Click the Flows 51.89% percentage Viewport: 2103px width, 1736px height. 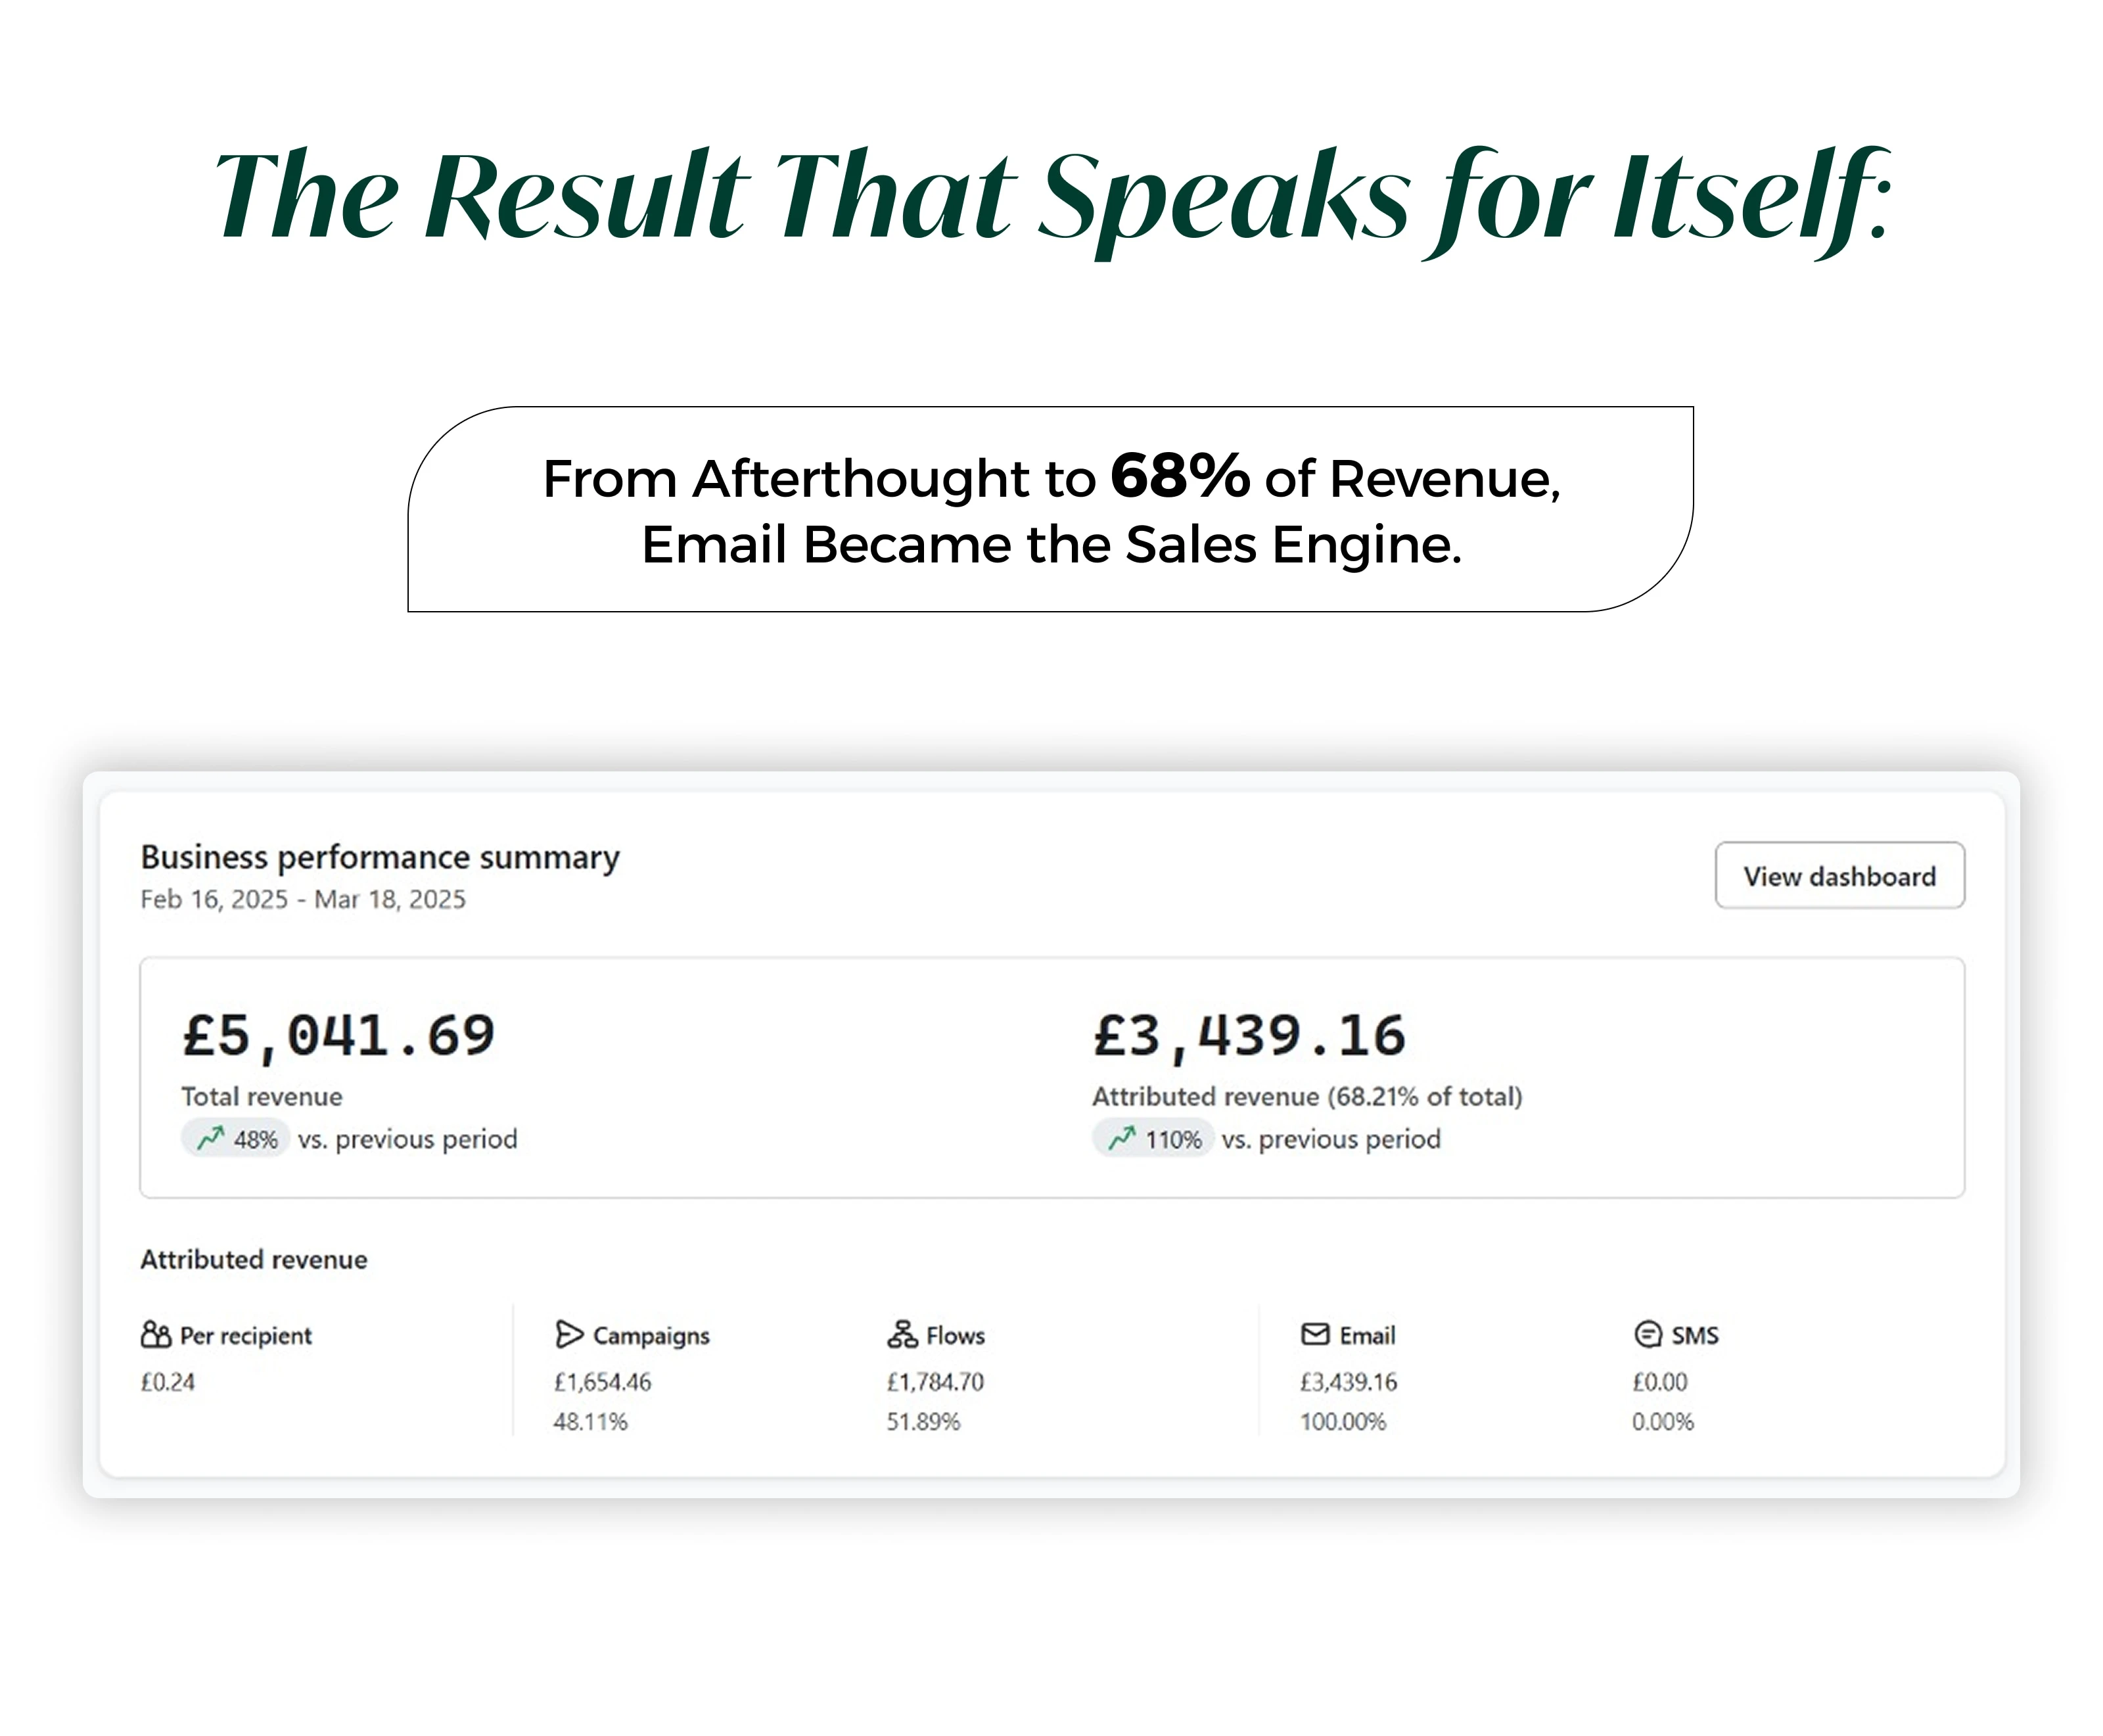coord(923,1422)
